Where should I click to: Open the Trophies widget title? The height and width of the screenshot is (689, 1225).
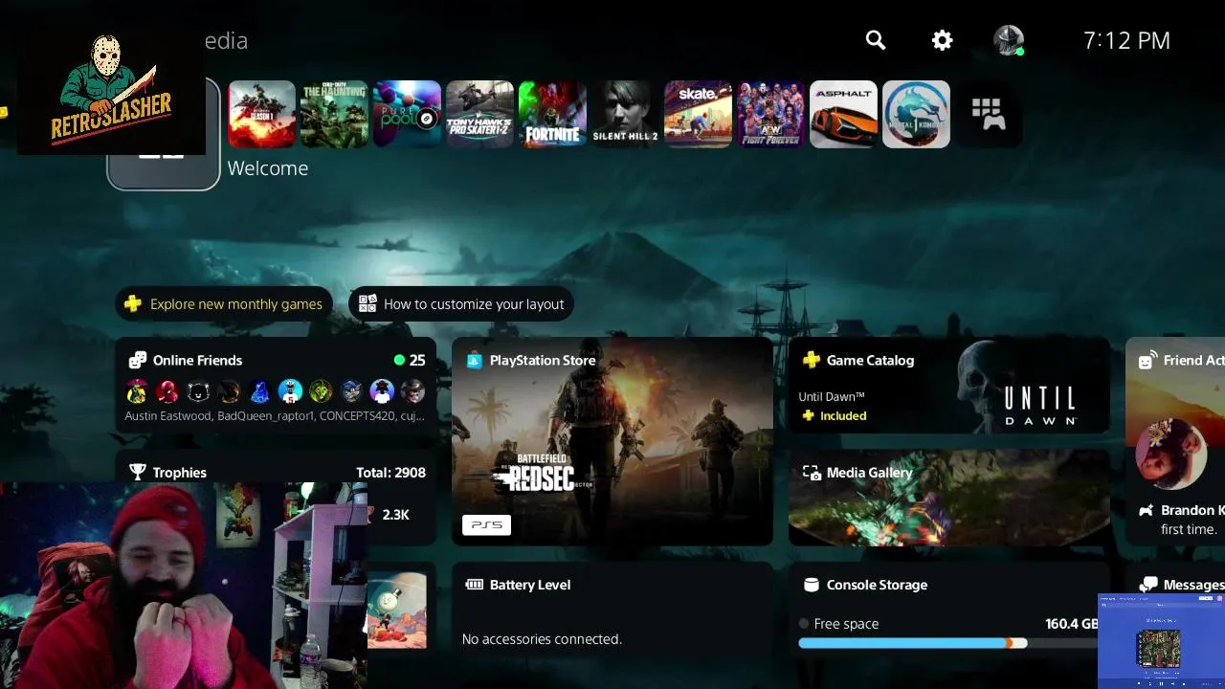coord(179,473)
